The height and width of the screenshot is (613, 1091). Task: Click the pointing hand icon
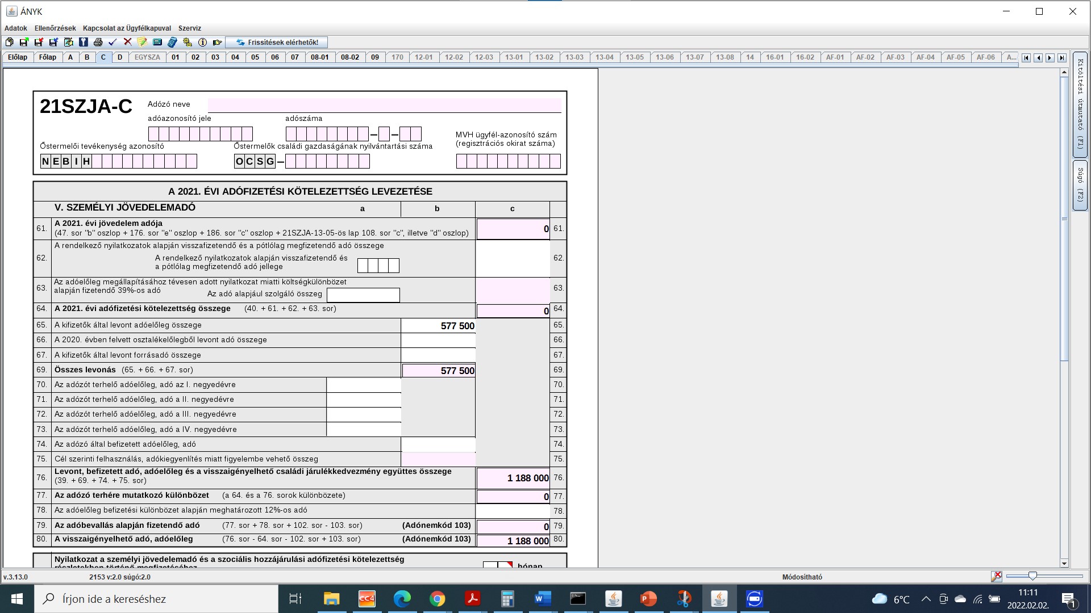217,42
